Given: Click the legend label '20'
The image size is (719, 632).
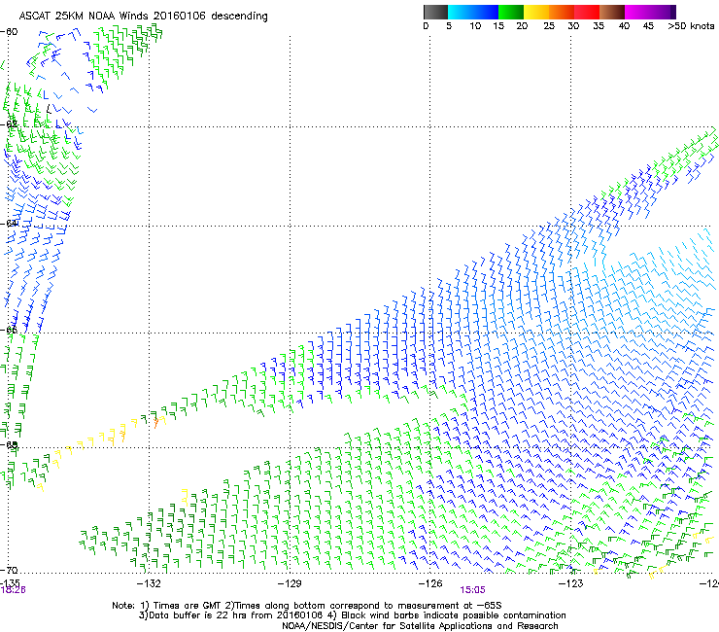Looking at the screenshot, I should pyautogui.click(x=522, y=26).
